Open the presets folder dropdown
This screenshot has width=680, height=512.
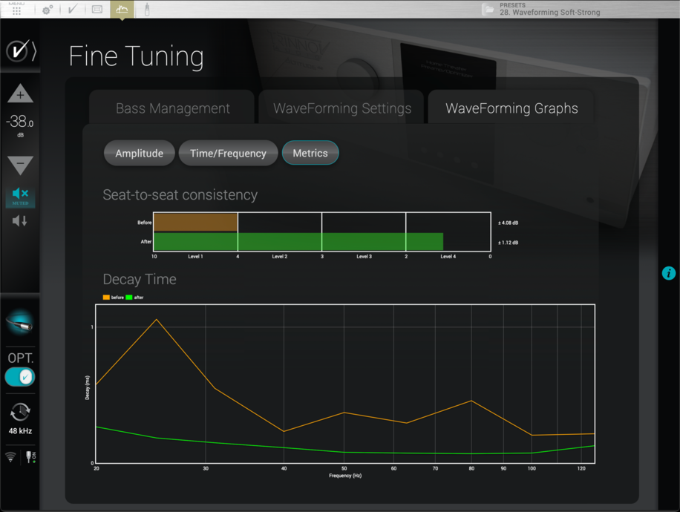coord(488,9)
